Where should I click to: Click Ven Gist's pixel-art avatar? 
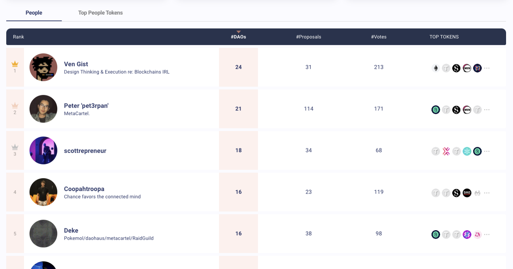[43, 67]
